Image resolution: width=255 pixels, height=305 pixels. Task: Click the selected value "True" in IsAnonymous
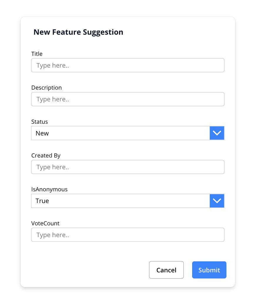click(42, 201)
